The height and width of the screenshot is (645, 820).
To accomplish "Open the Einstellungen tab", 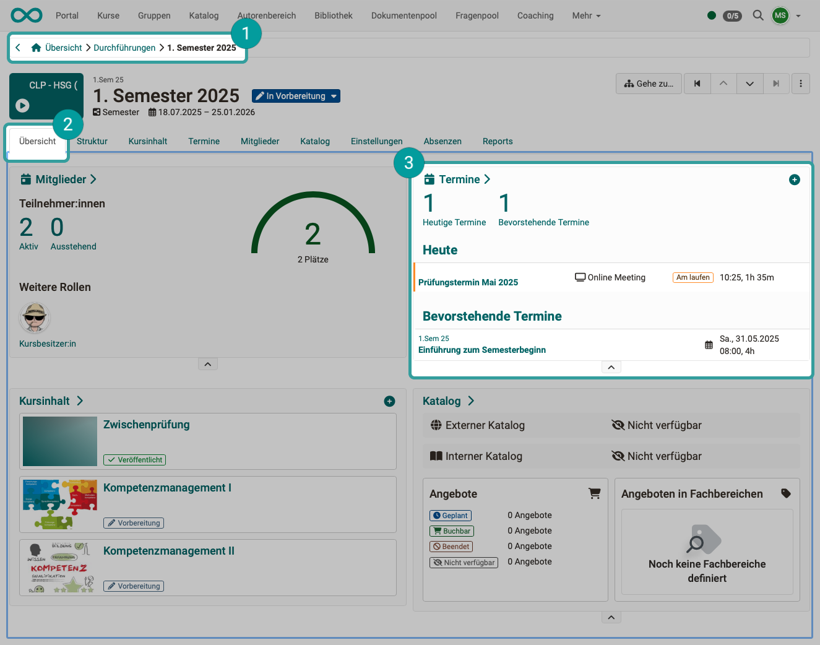I will point(377,141).
